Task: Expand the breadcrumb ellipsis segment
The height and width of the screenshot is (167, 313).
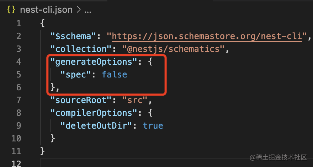Action: (x=87, y=10)
